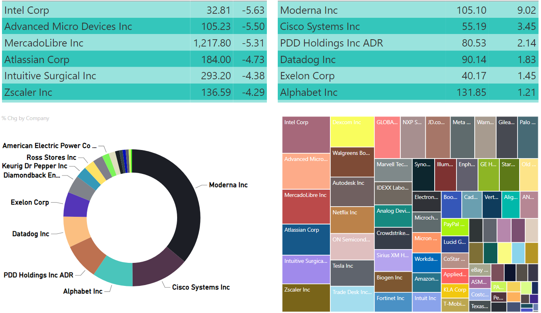The width and height of the screenshot is (541, 313).
Task: Select MercadoLibre Inc price 1,217.80 cell
Action: click(x=212, y=43)
